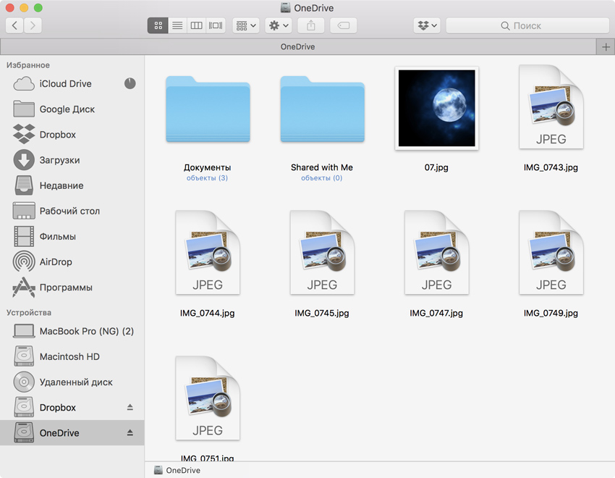Viewport: 615px width, 478px height.
Task: Add a new tab with plus button
Action: point(606,46)
